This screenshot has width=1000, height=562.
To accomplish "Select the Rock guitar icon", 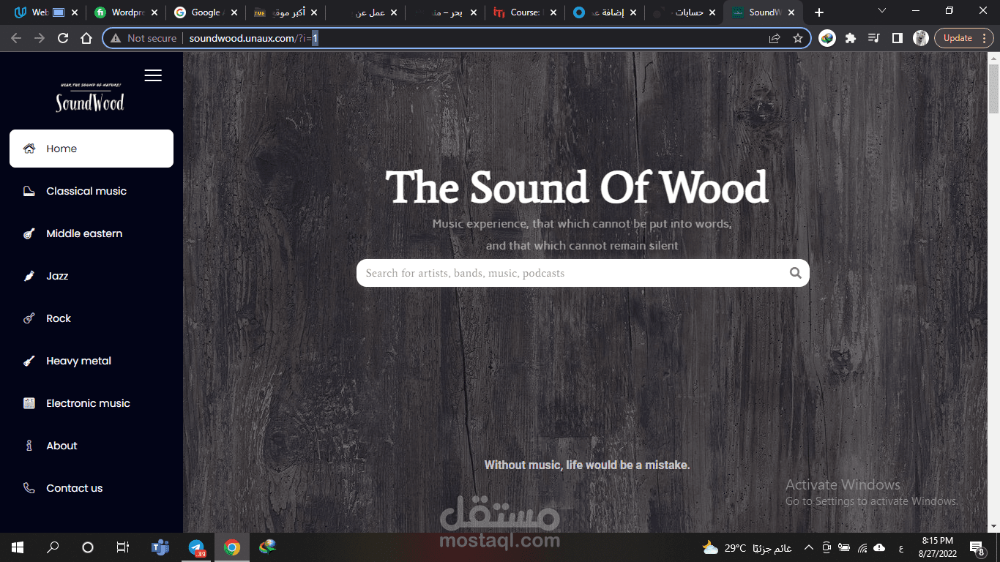I will pos(29,318).
